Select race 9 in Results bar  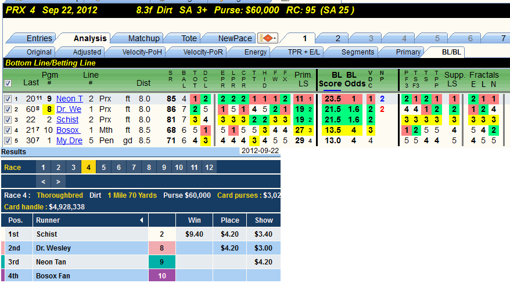point(164,168)
